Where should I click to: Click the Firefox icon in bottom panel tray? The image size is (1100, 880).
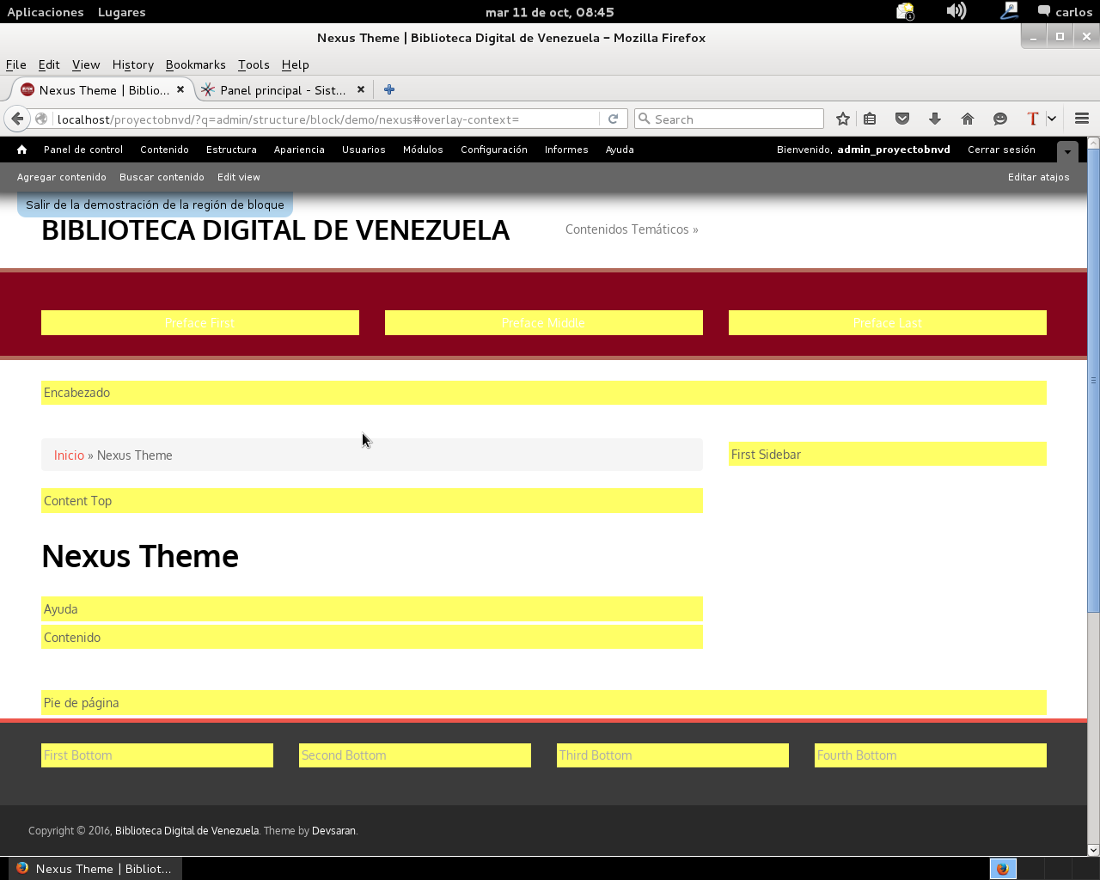1002,869
